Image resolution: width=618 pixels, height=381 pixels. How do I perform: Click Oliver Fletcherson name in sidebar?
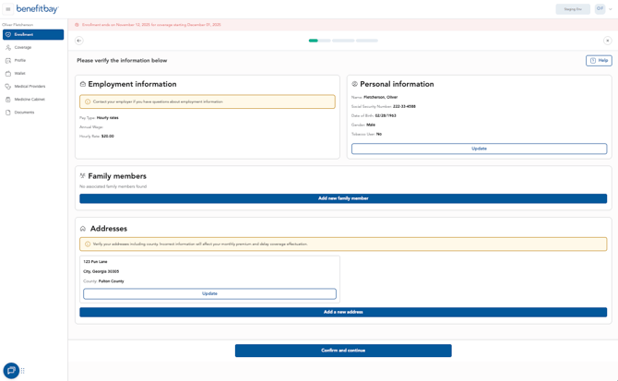[x=18, y=25]
